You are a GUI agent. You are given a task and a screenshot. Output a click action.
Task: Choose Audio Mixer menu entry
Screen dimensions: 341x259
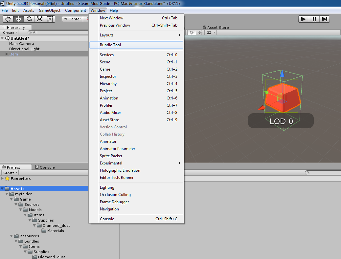(136, 113)
